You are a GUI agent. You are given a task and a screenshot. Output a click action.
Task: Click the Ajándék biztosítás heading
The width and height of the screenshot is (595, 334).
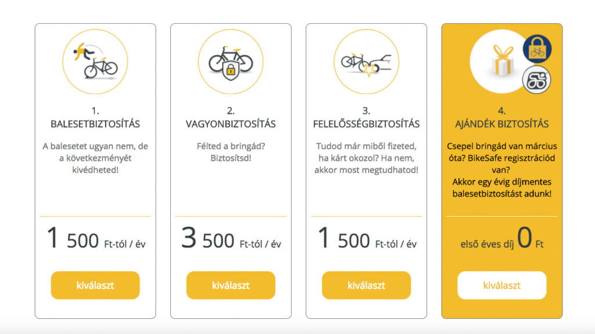[502, 124]
